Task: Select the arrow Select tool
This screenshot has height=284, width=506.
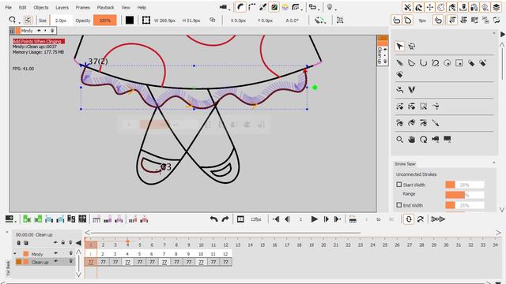Action: [399, 47]
